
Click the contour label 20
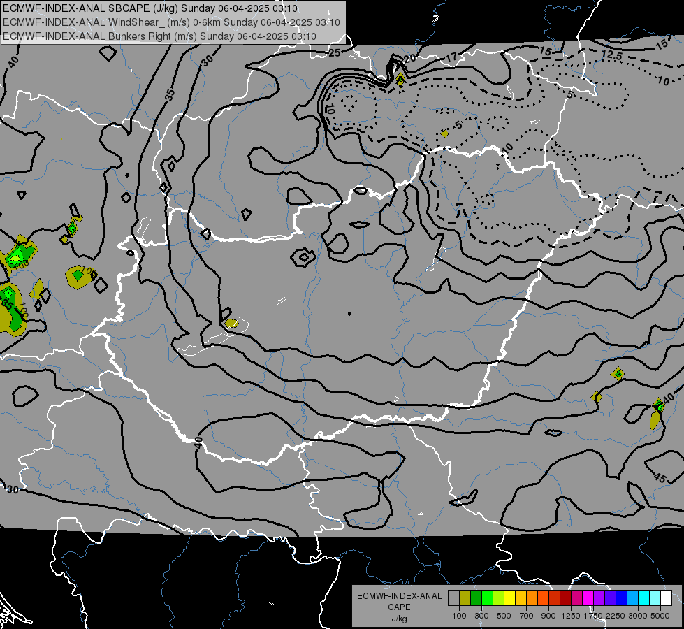[x=409, y=59]
